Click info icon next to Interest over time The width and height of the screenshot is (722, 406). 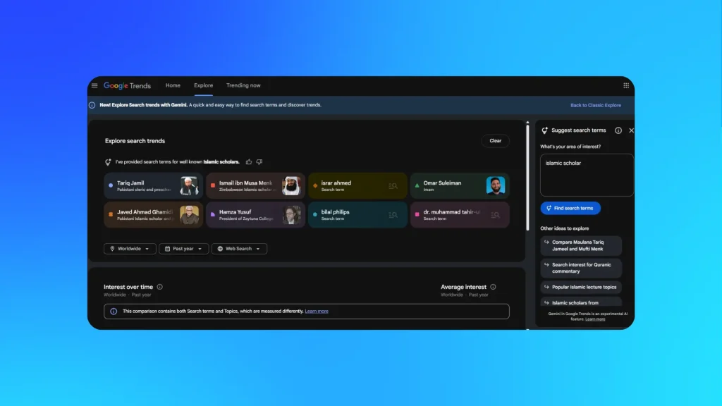[160, 287]
